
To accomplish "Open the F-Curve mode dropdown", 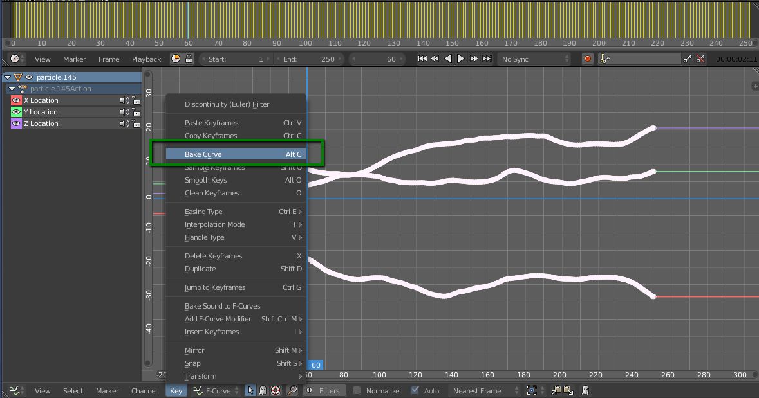I will click(216, 391).
